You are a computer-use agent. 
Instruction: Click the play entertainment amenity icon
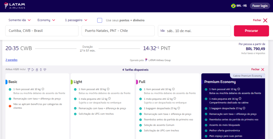point(33,70)
